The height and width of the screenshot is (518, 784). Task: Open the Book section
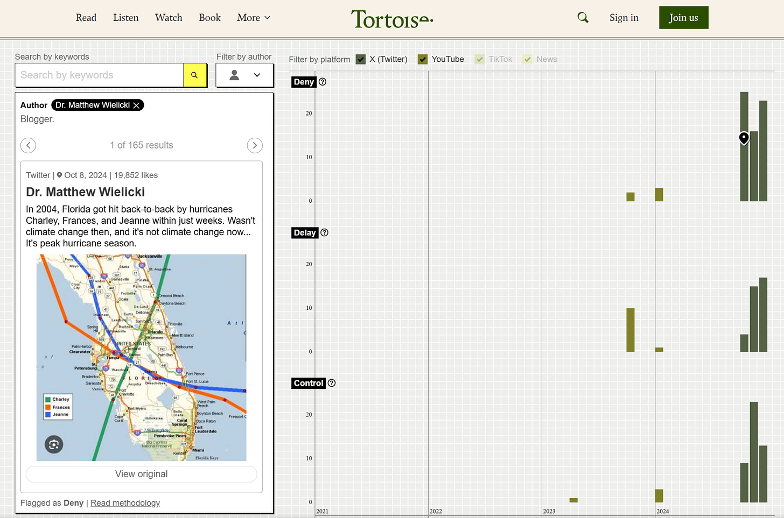pos(210,18)
